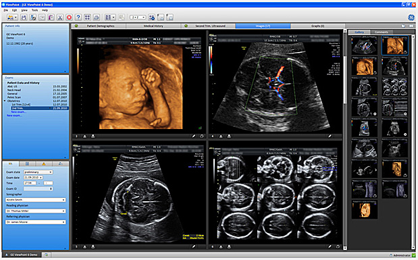Open the Referring physician Dr. James Moore dropdown
This screenshot has width=418, height=260.
pyautogui.click(x=36, y=222)
